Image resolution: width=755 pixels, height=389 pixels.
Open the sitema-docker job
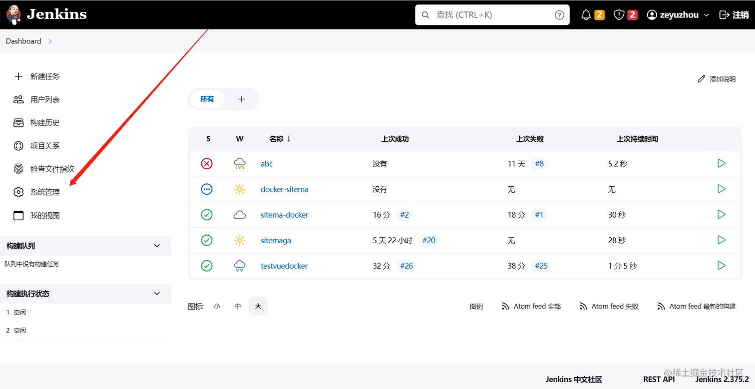[x=285, y=215]
